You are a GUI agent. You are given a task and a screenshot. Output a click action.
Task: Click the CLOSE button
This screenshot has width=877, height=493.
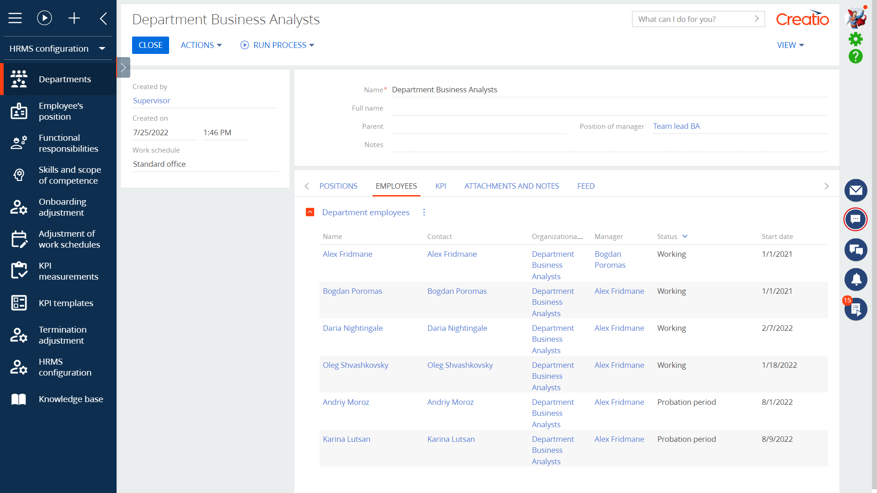click(x=150, y=45)
